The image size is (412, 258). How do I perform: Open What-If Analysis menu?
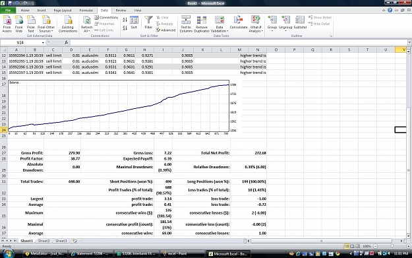(256, 24)
